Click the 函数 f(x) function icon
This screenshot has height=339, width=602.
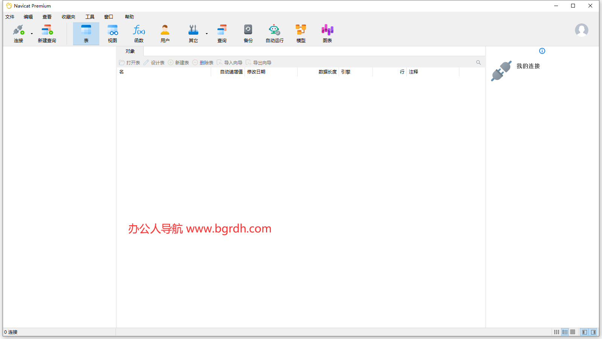coord(139,33)
